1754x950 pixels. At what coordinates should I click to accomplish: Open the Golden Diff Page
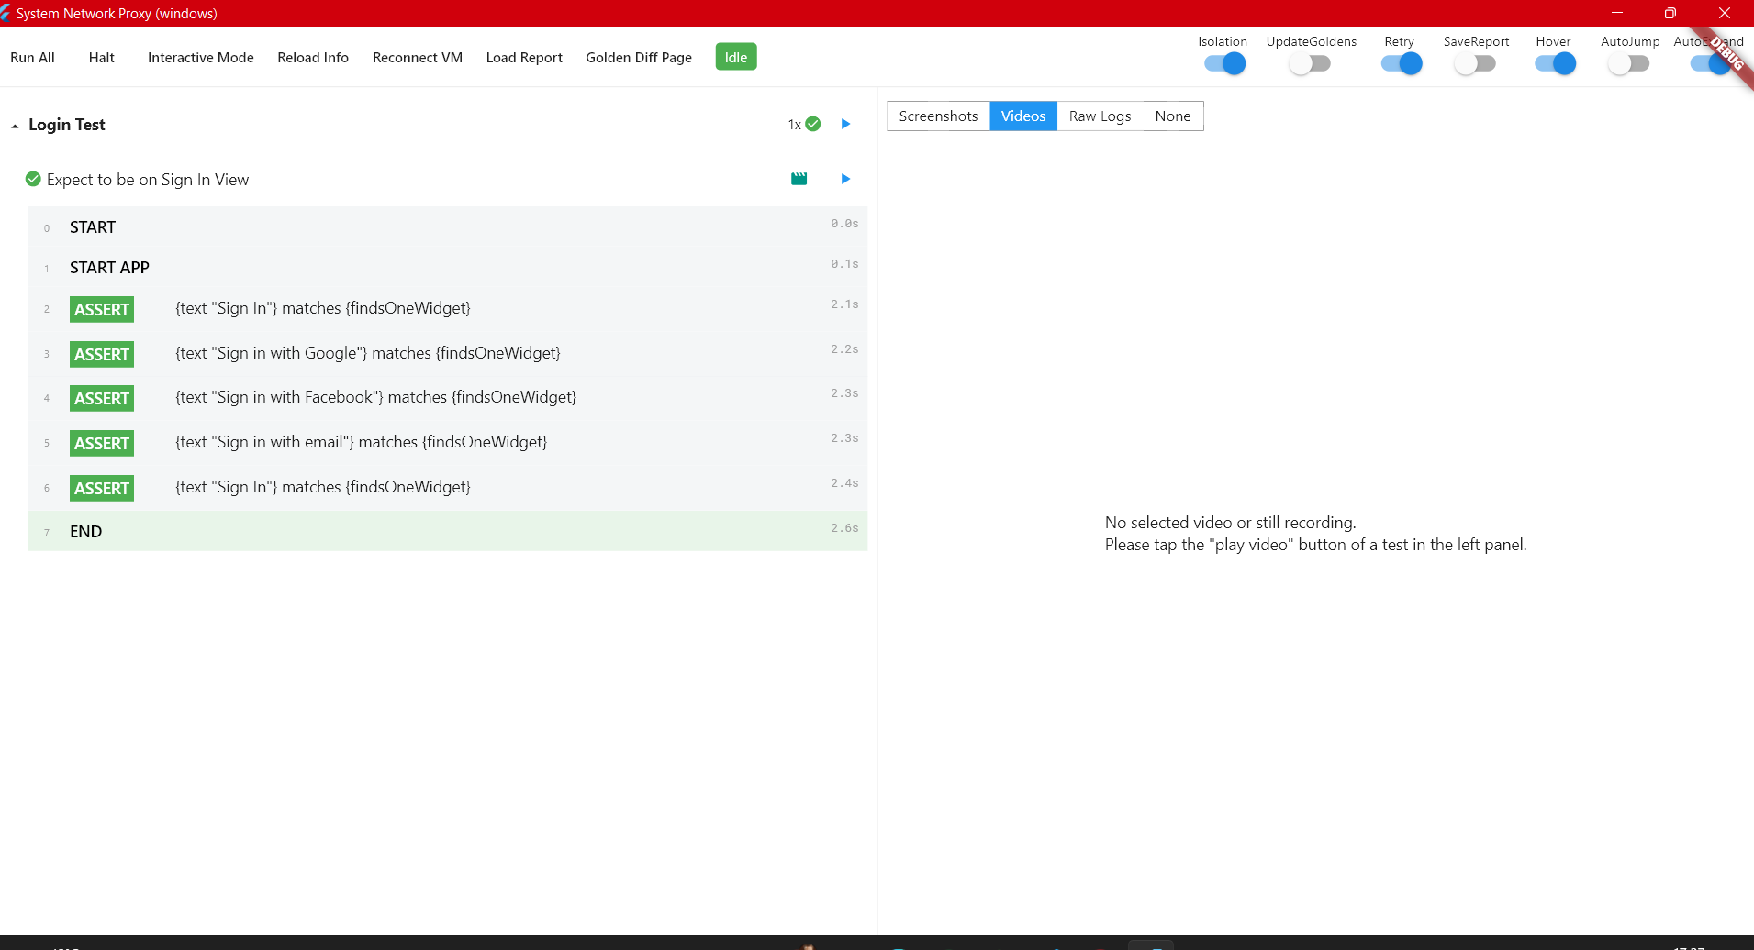638,57
